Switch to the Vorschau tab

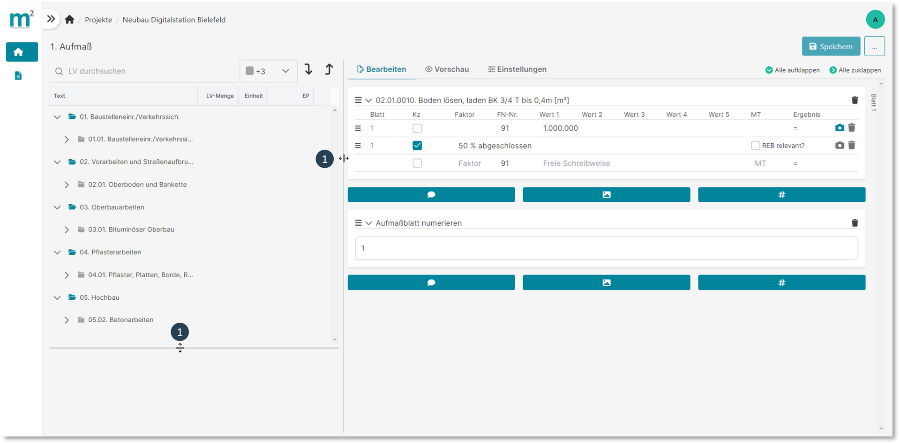coord(446,69)
